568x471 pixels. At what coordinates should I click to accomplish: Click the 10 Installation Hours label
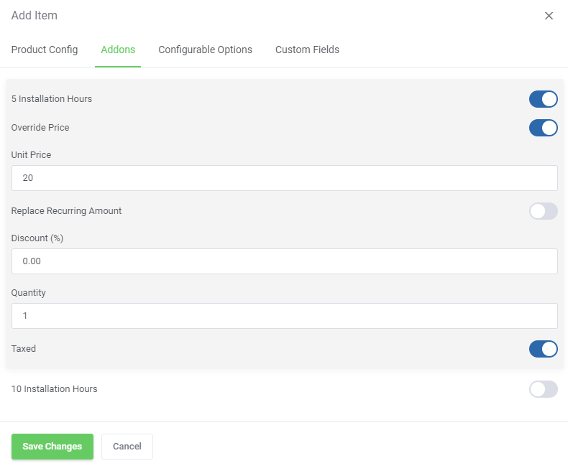click(x=55, y=389)
